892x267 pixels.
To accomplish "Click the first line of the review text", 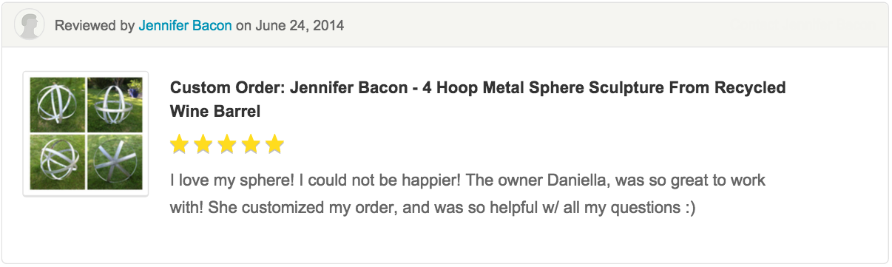I will [x=467, y=180].
